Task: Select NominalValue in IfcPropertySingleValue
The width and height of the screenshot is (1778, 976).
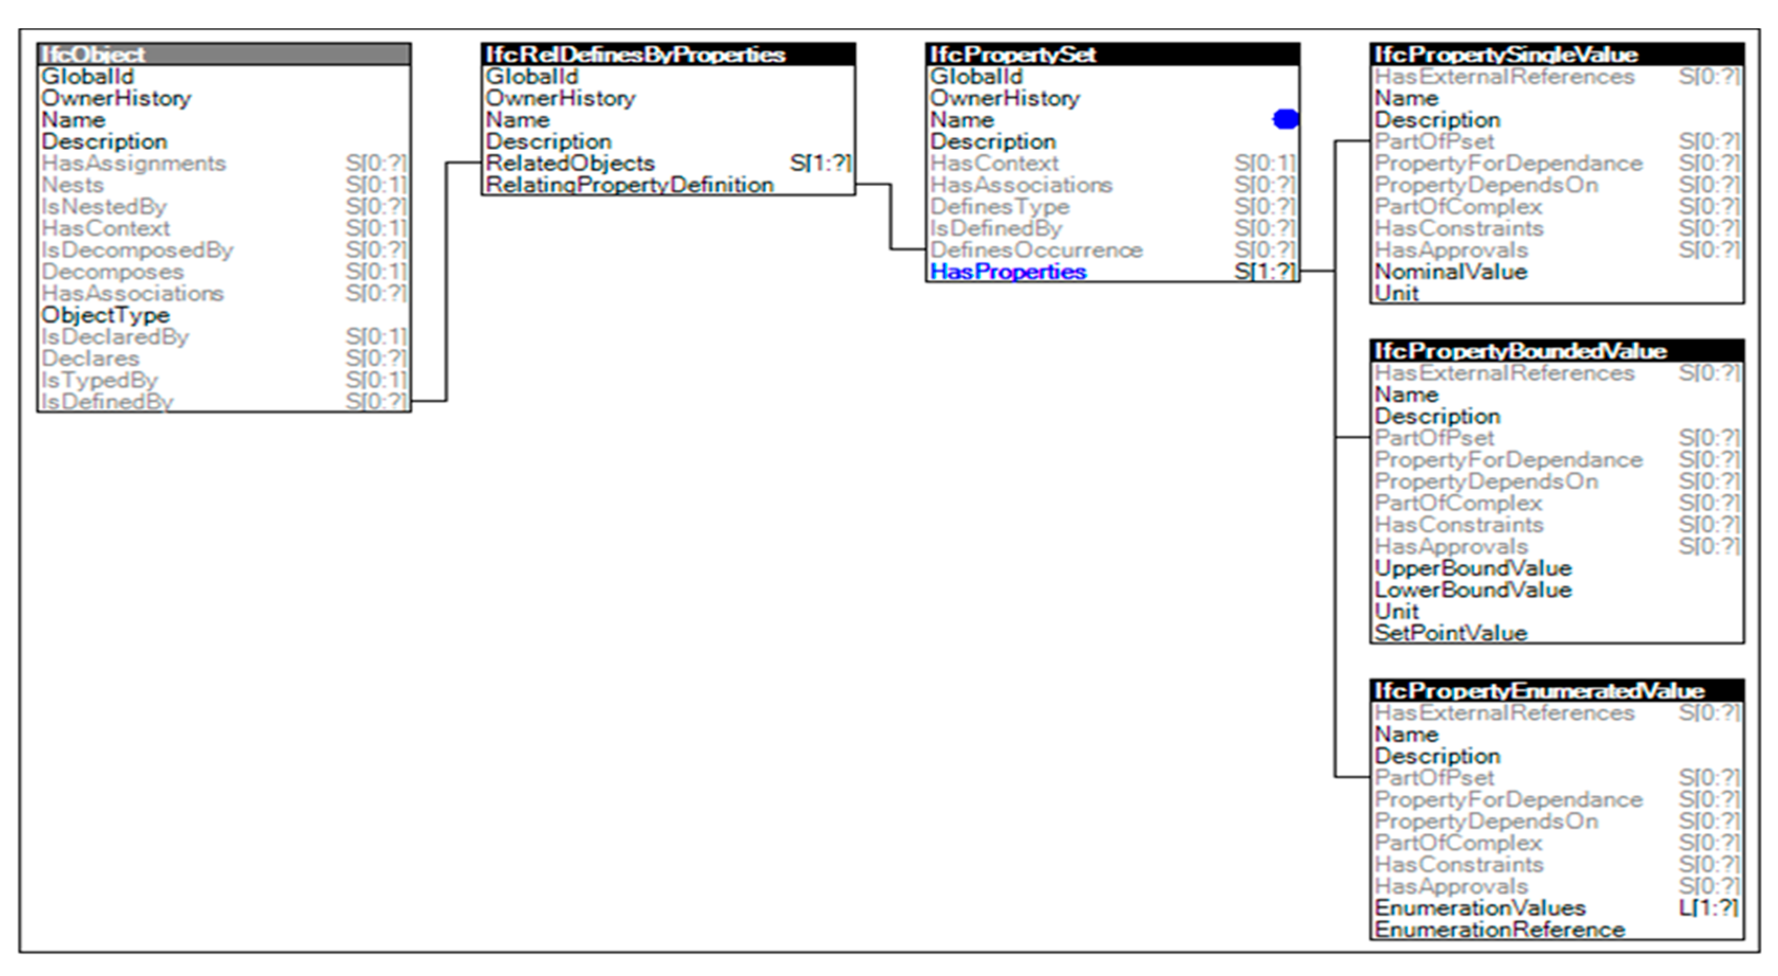Action: click(1450, 272)
